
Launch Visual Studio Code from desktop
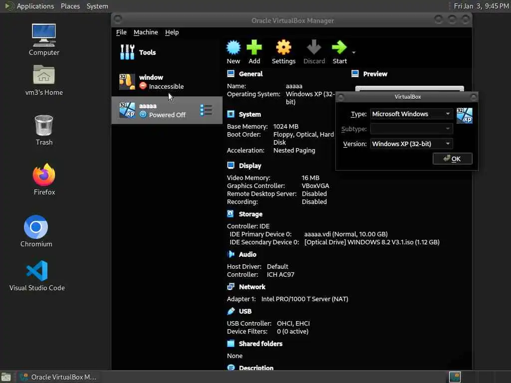coord(37,275)
